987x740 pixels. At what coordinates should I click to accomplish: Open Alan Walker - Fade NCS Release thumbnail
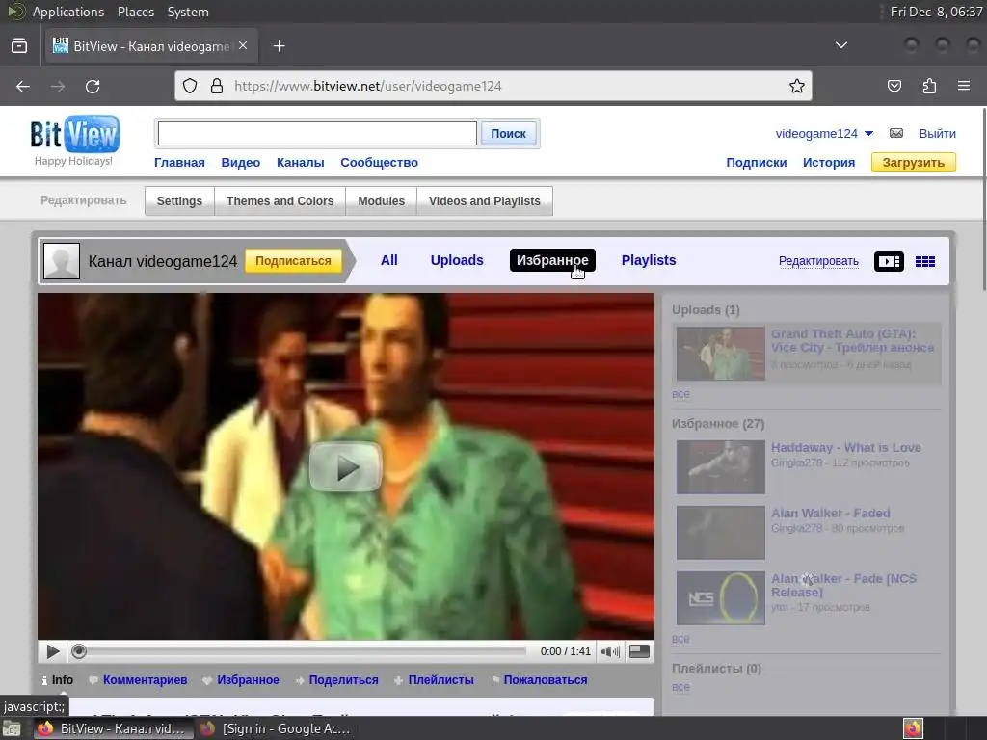721,597
